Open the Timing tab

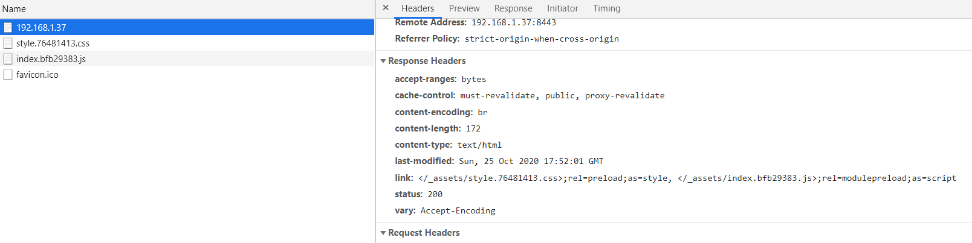[x=607, y=8]
